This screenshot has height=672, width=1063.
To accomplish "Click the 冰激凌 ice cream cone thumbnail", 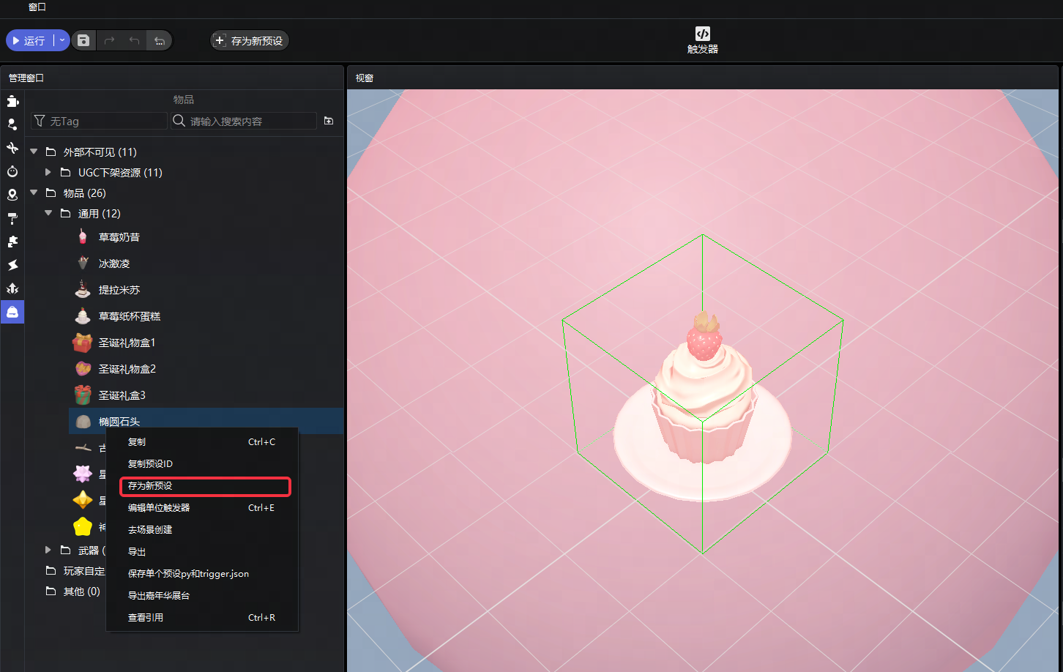I will [x=83, y=263].
